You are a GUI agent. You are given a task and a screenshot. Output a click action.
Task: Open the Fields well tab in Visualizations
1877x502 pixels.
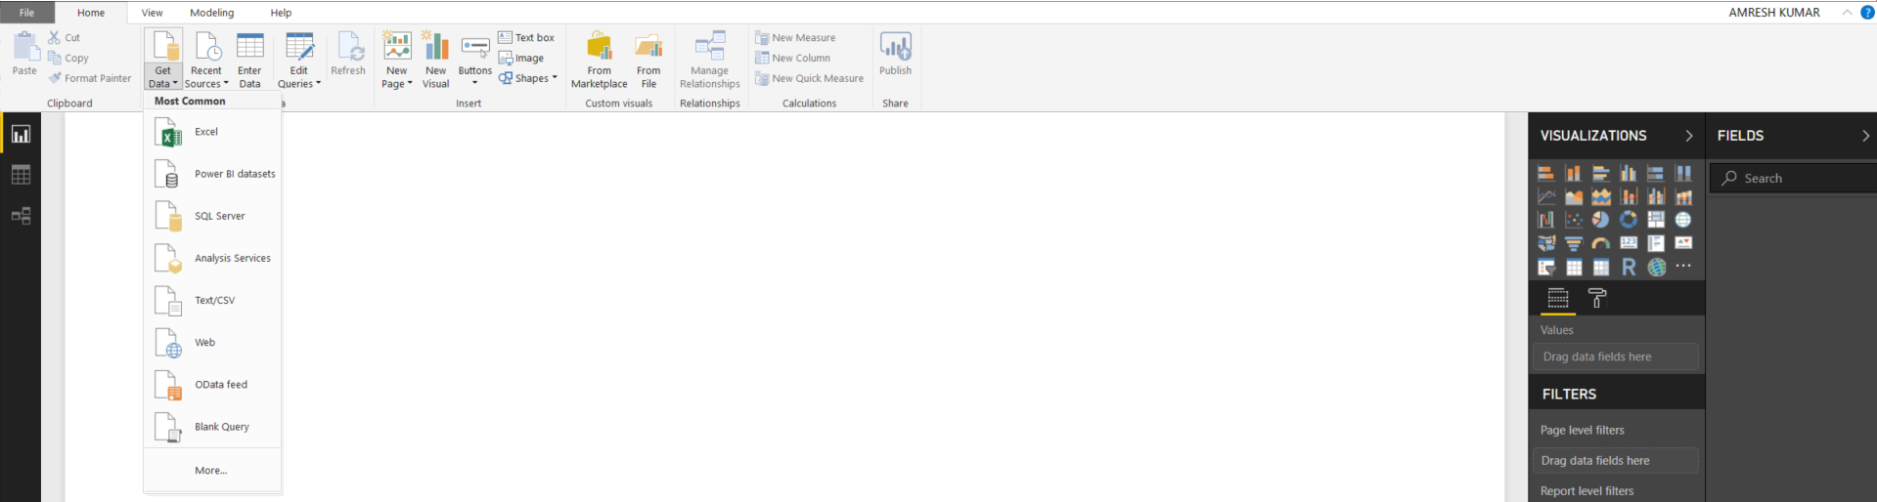click(1558, 299)
